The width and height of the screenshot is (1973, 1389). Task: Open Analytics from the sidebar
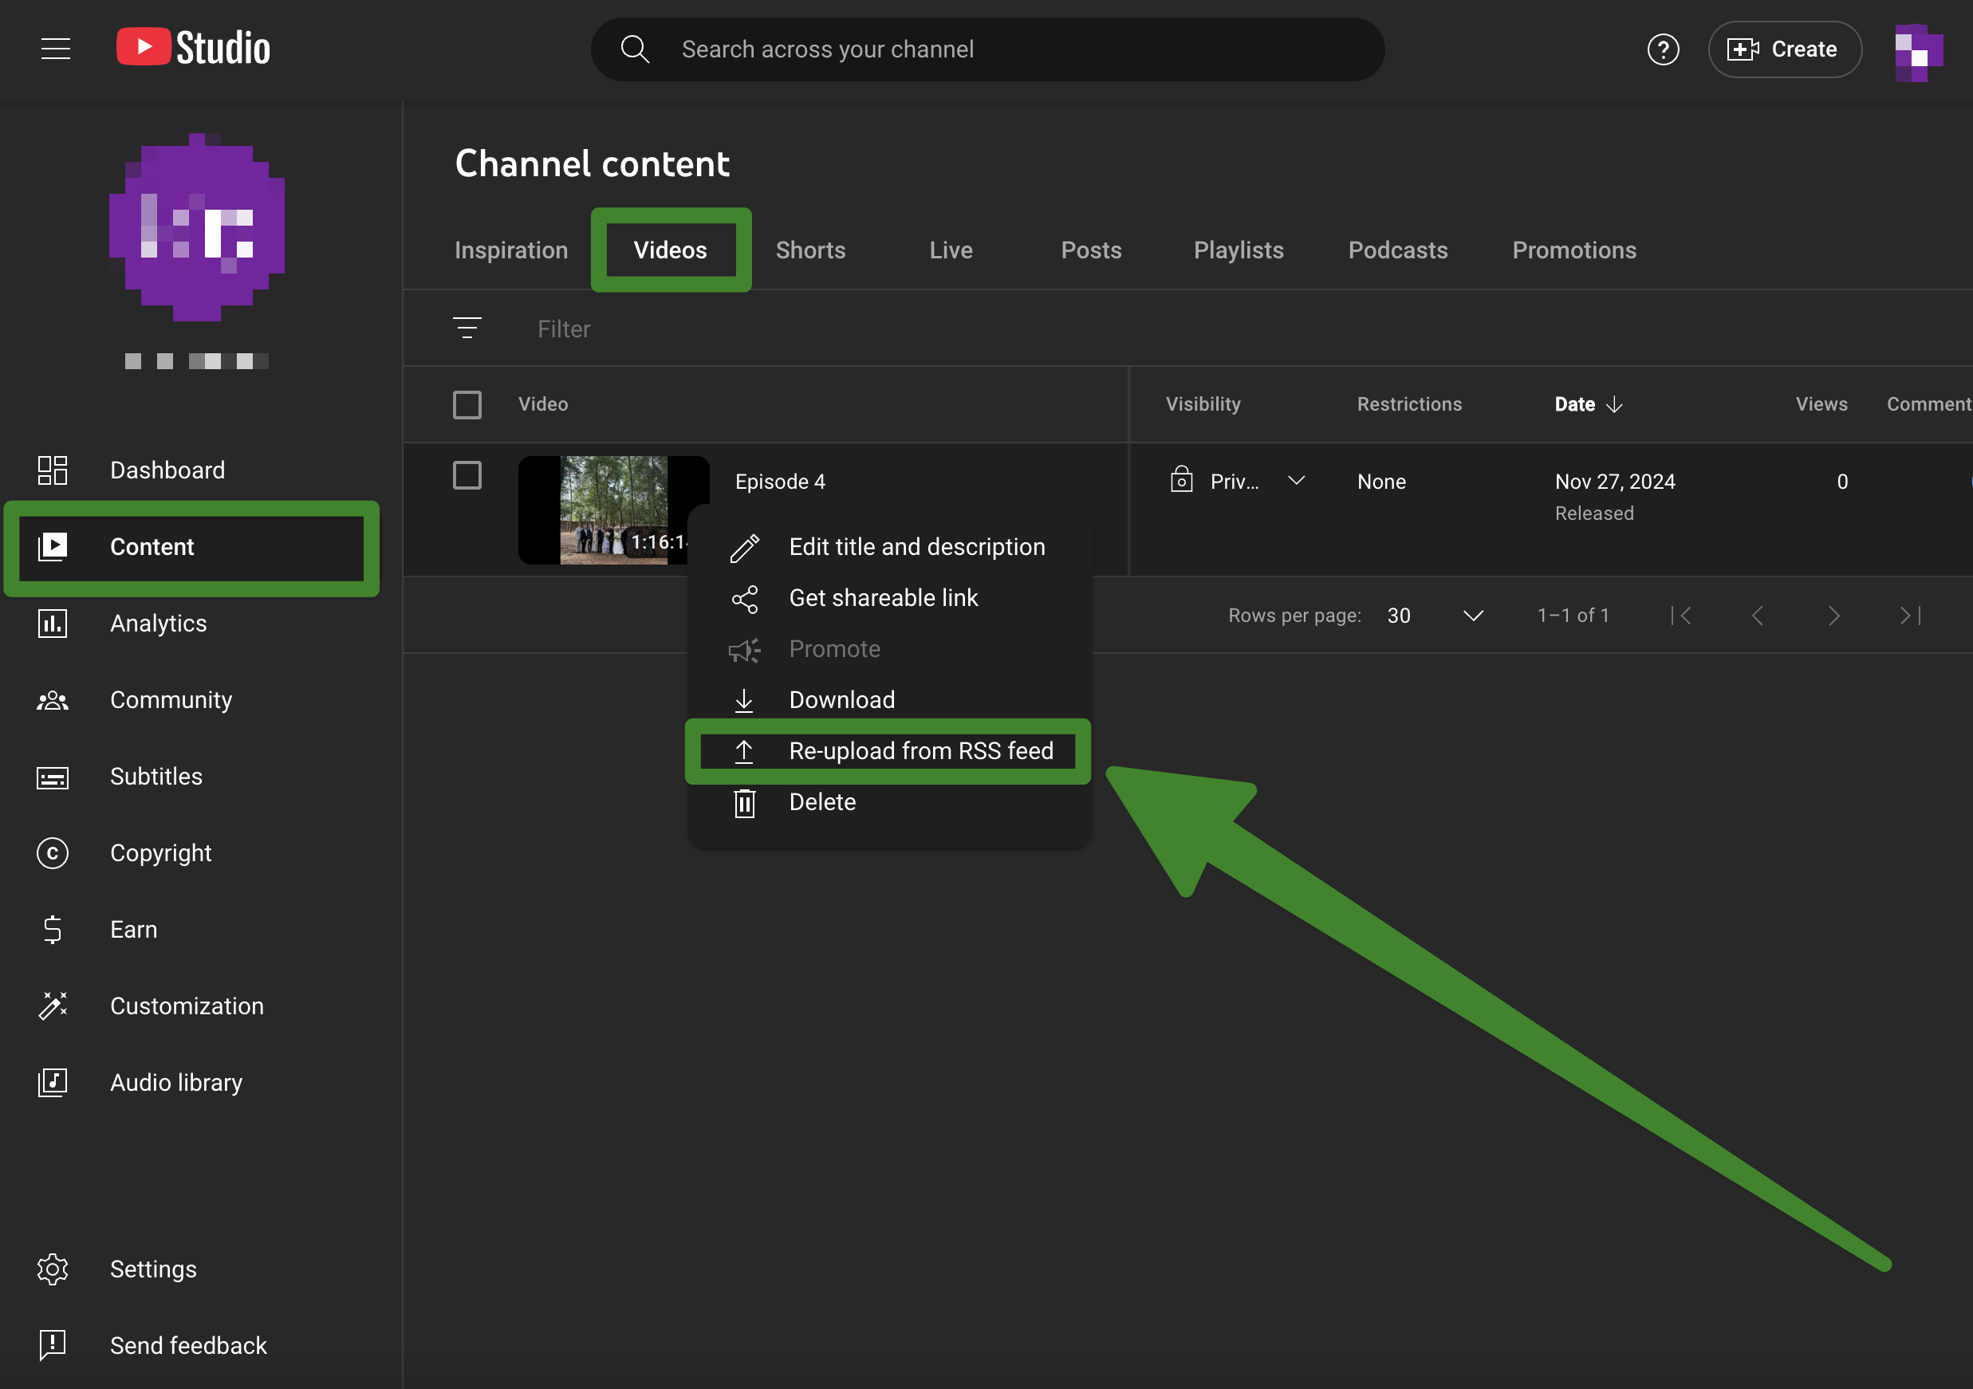(158, 623)
